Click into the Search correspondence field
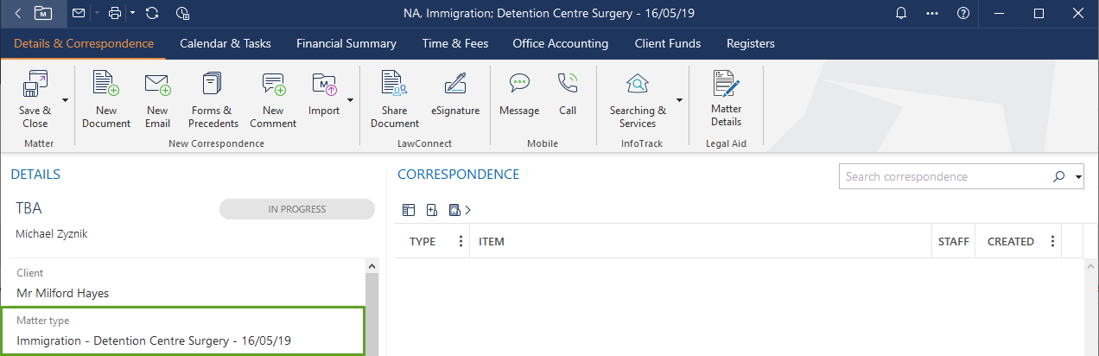This screenshot has height=356, width=1099. click(x=942, y=177)
